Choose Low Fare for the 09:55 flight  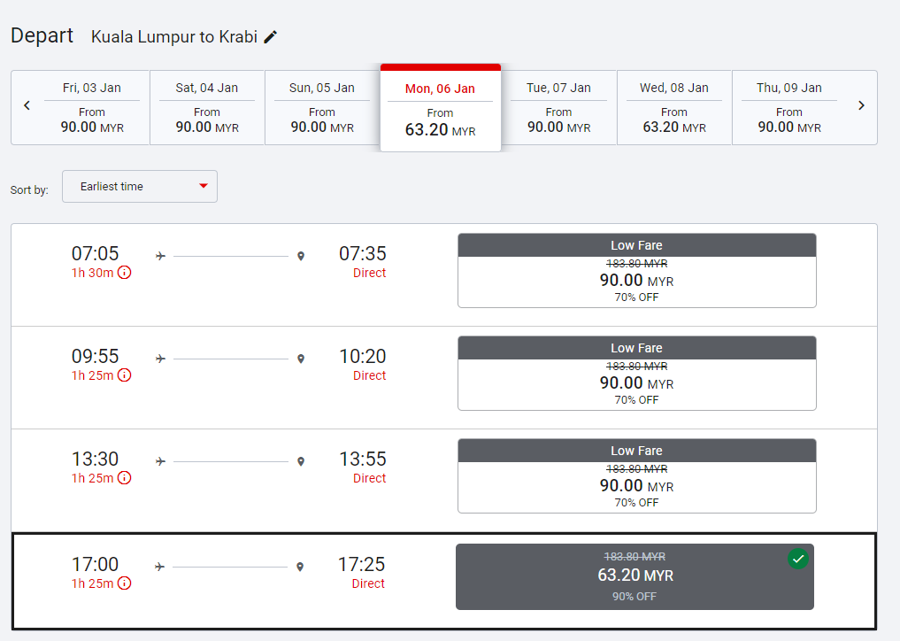pos(636,374)
